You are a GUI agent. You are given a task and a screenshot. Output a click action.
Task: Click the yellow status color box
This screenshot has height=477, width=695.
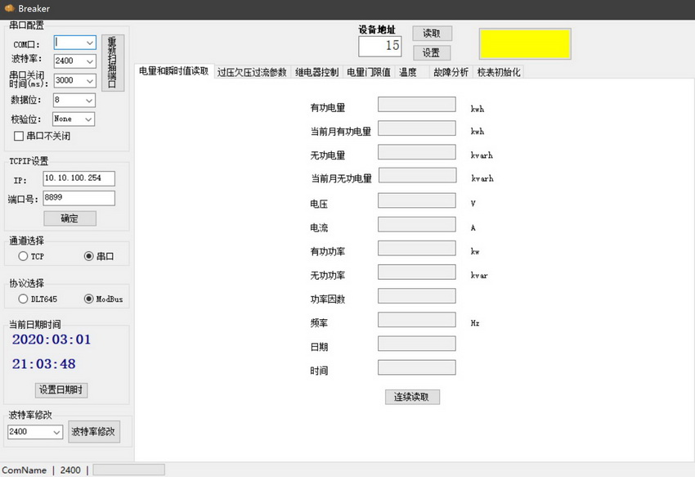525,44
